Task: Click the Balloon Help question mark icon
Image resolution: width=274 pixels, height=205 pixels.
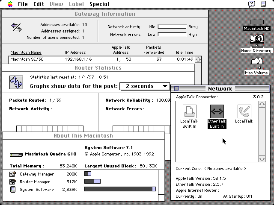Action: 251,4
